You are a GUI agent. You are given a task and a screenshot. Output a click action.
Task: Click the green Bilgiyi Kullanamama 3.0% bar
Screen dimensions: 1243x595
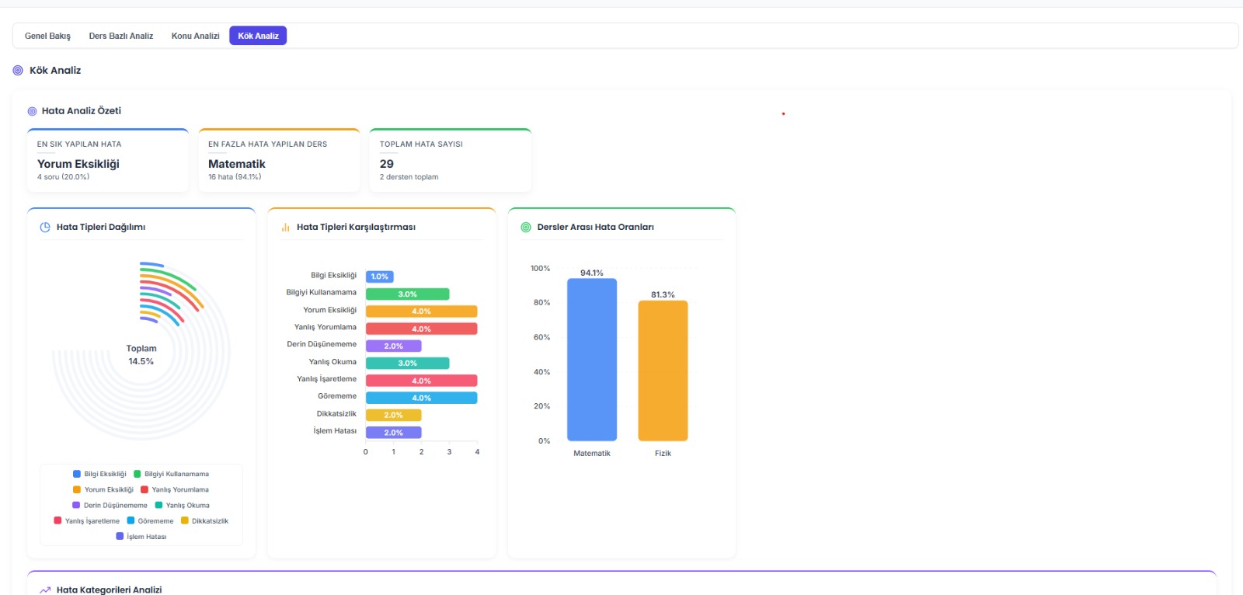click(407, 294)
